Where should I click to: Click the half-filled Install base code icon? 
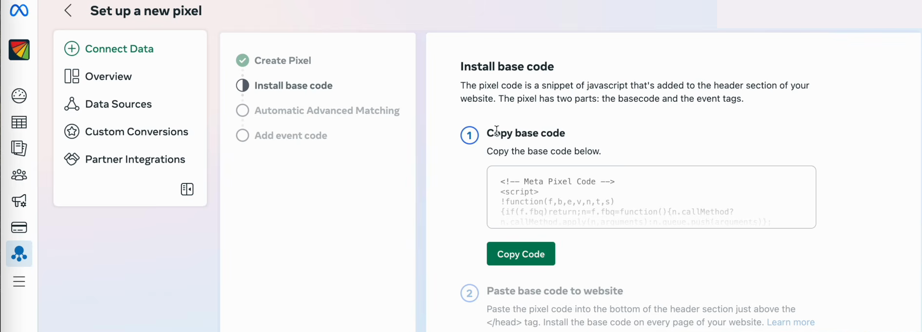(242, 86)
